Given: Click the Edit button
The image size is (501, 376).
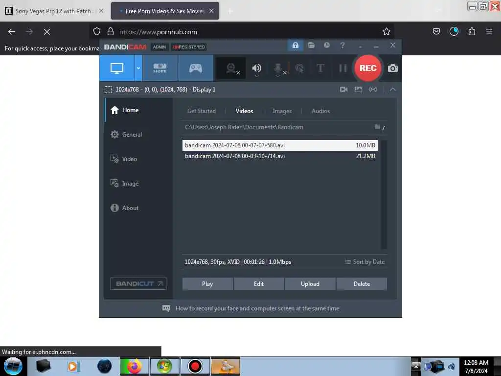Looking at the screenshot, I should [259, 284].
